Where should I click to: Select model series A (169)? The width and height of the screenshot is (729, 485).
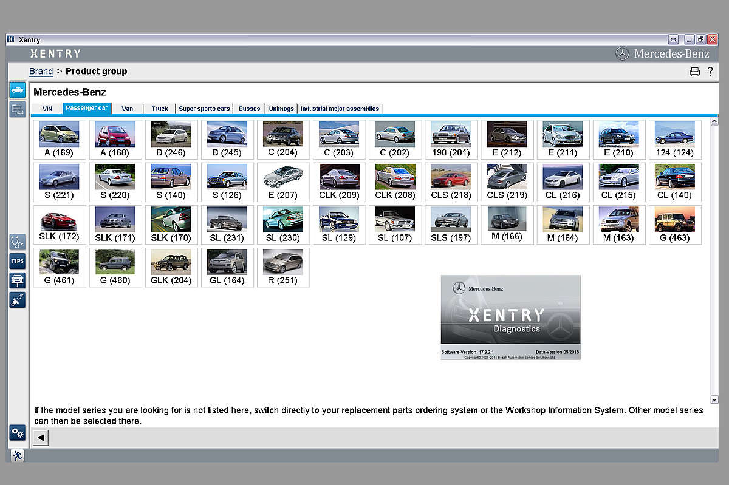59,140
